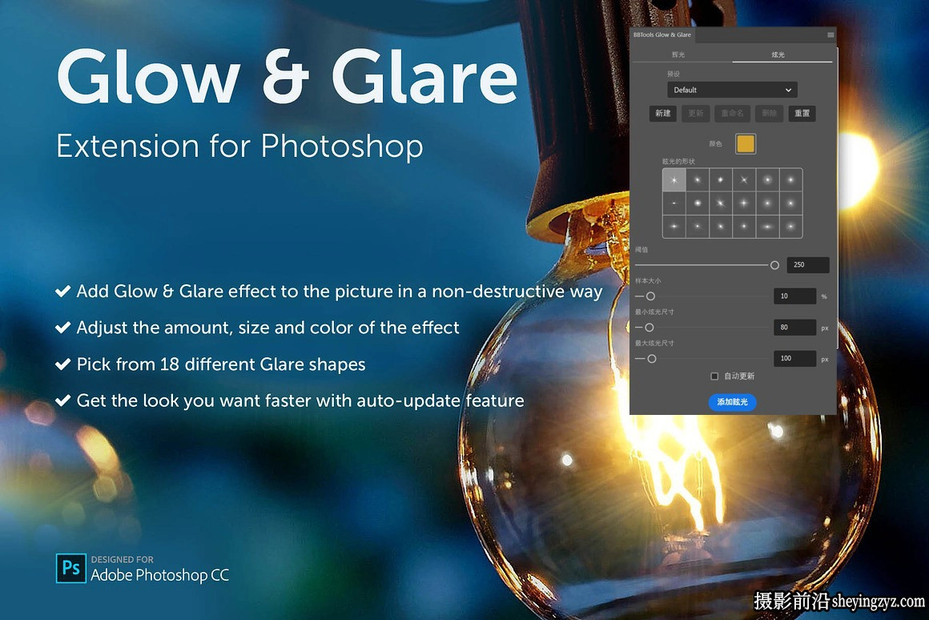Click the 更新 (Update) preset button
Screen dimensions: 929x620
tap(696, 113)
